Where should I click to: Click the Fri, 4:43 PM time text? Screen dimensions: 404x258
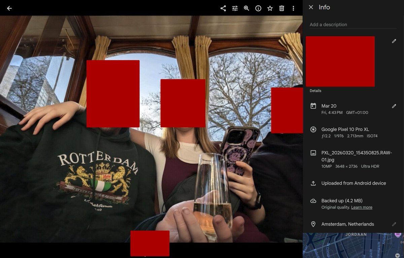click(332, 112)
